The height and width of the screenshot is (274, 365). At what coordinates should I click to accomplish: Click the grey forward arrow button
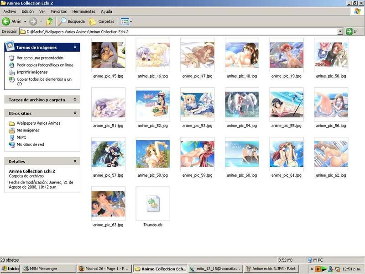pos(33,21)
